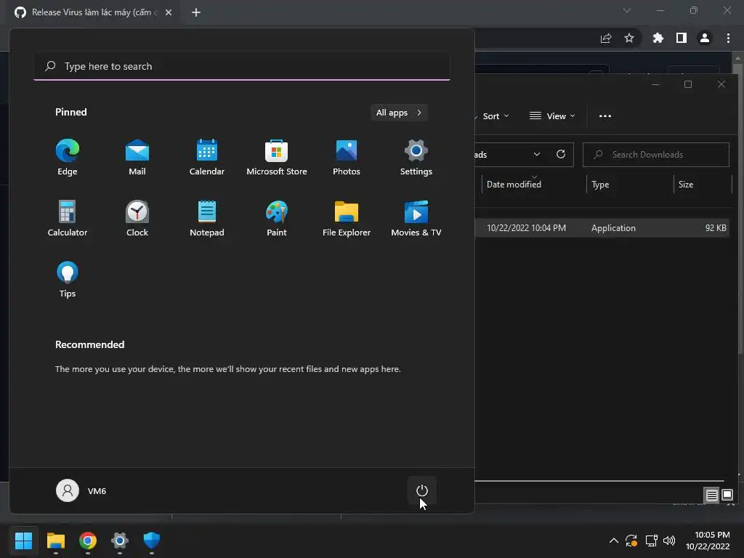Open the Calculator app
Image resolution: width=744 pixels, height=558 pixels.
click(68, 218)
